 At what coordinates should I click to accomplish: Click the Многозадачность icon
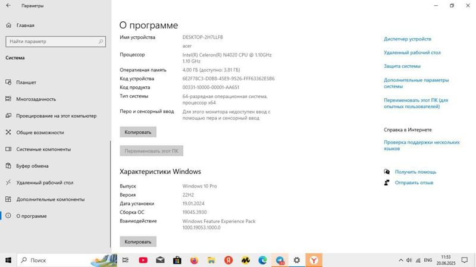[8, 99]
